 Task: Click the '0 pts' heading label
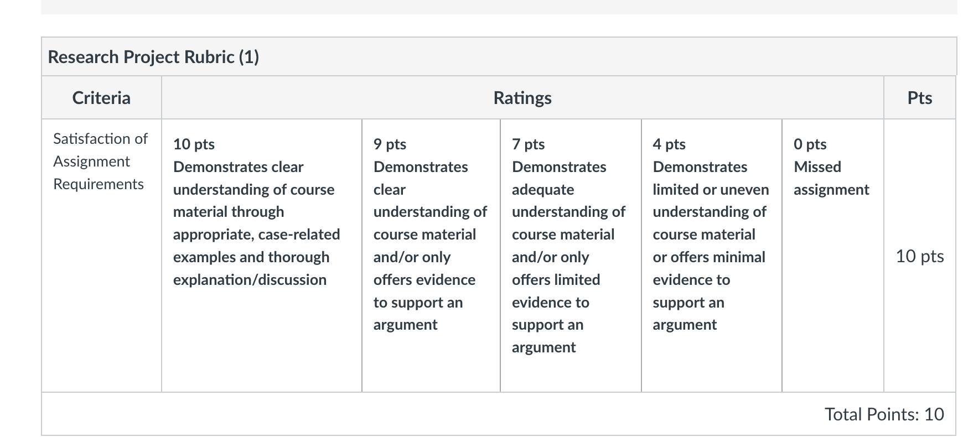pos(810,144)
